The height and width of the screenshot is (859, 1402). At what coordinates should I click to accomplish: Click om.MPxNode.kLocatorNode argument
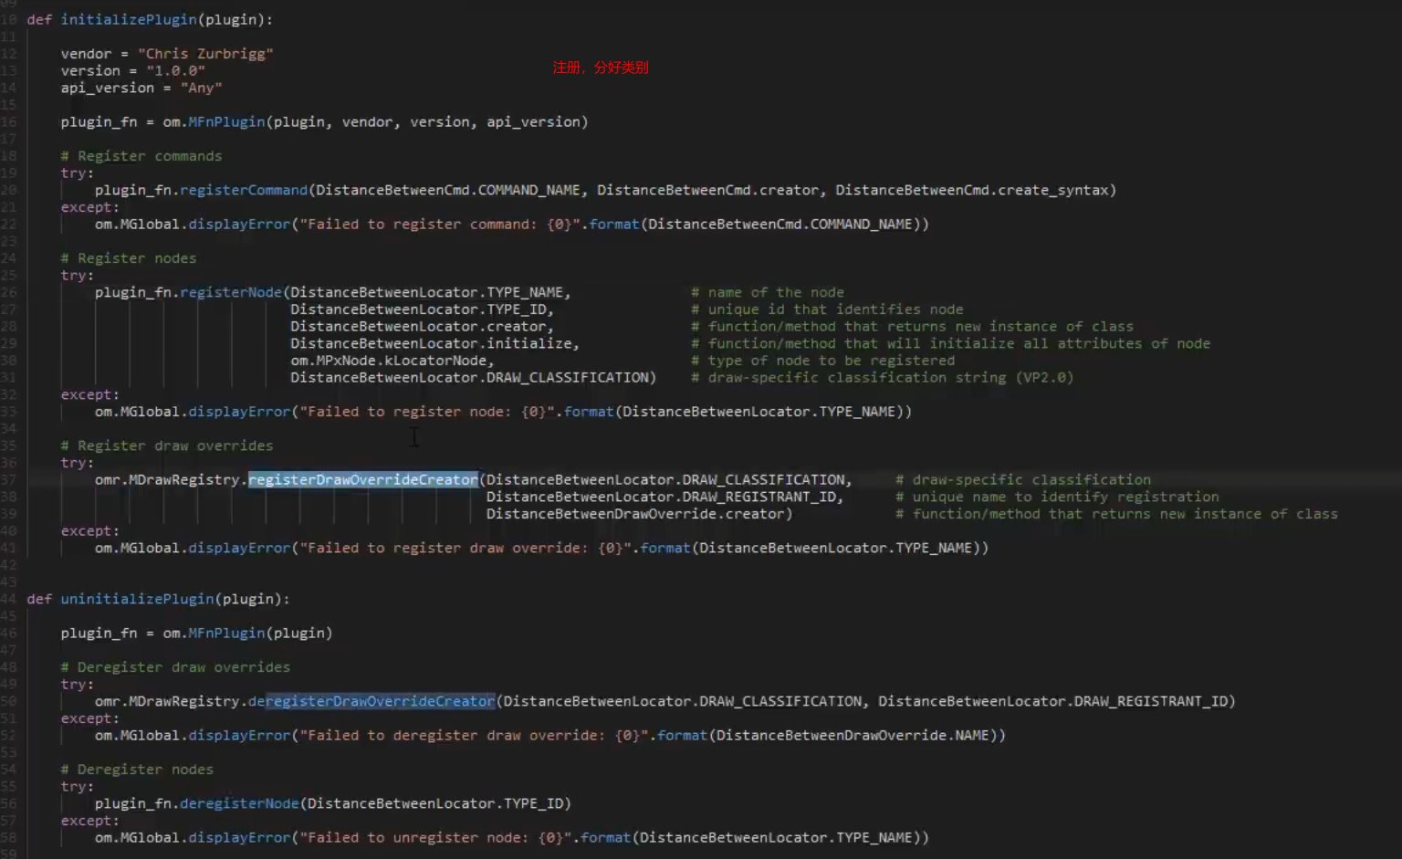(389, 361)
